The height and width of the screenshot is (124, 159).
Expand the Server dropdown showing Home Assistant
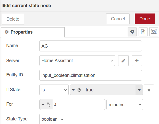point(77,61)
